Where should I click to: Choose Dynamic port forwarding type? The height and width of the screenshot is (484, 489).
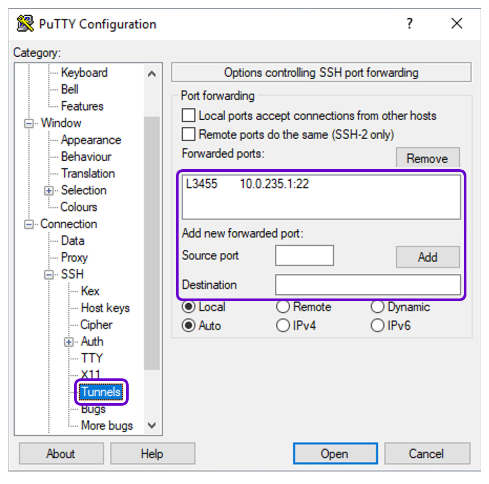(378, 307)
